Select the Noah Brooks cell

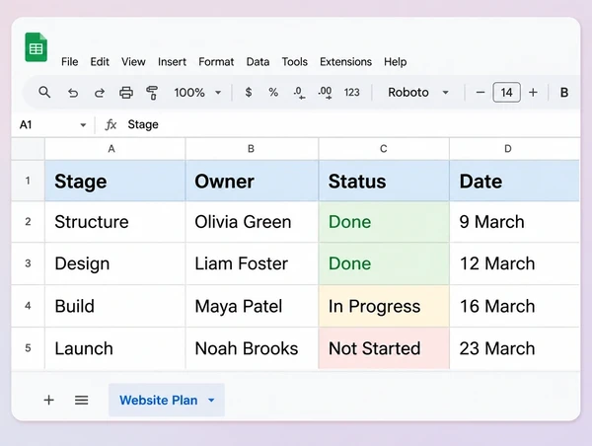pyautogui.click(x=252, y=348)
